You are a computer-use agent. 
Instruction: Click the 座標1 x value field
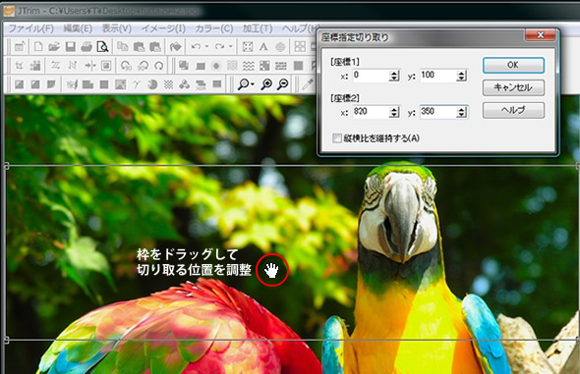[371, 76]
